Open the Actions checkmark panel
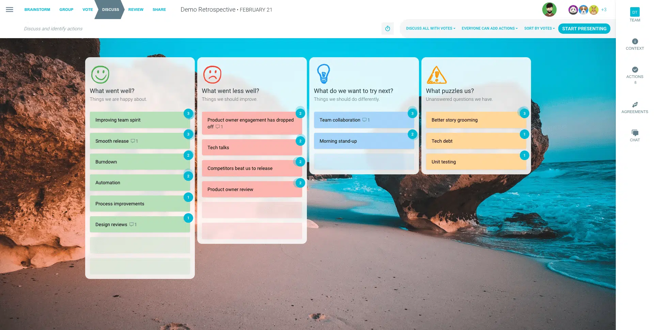Viewport: 654px width, 330px height. pyautogui.click(x=635, y=70)
